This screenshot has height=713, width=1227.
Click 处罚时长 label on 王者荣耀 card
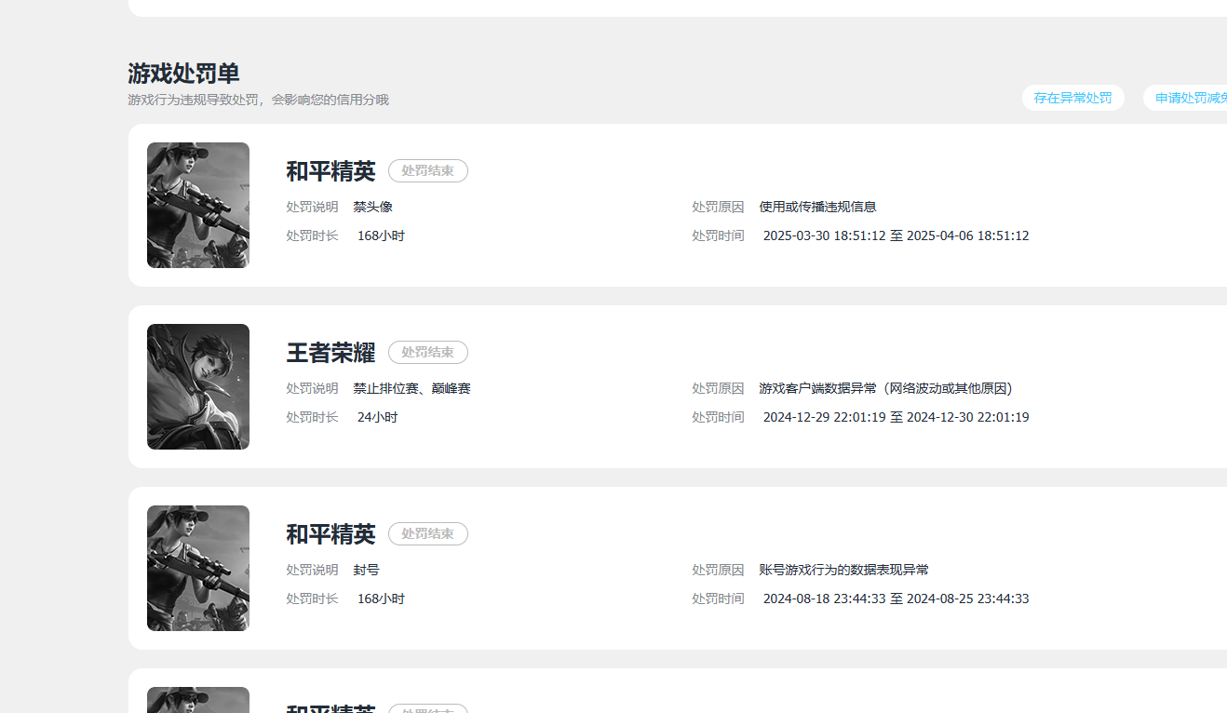(312, 417)
